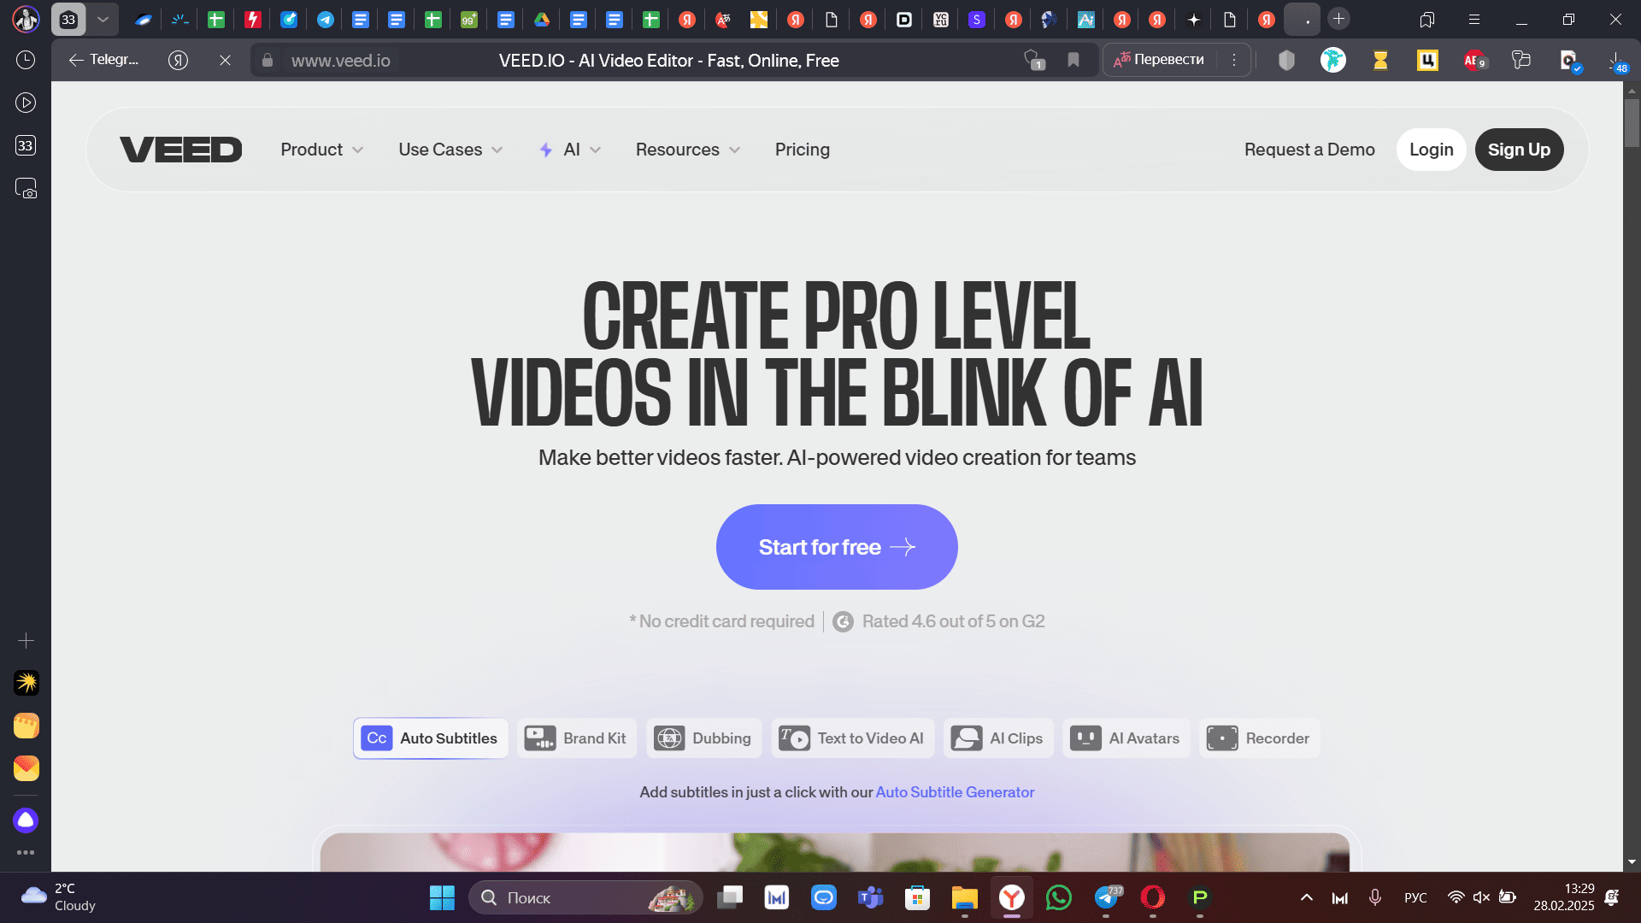This screenshot has width=1641, height=923.
Task: Select the Brand Kit feature tab
Action: [577, 738]
